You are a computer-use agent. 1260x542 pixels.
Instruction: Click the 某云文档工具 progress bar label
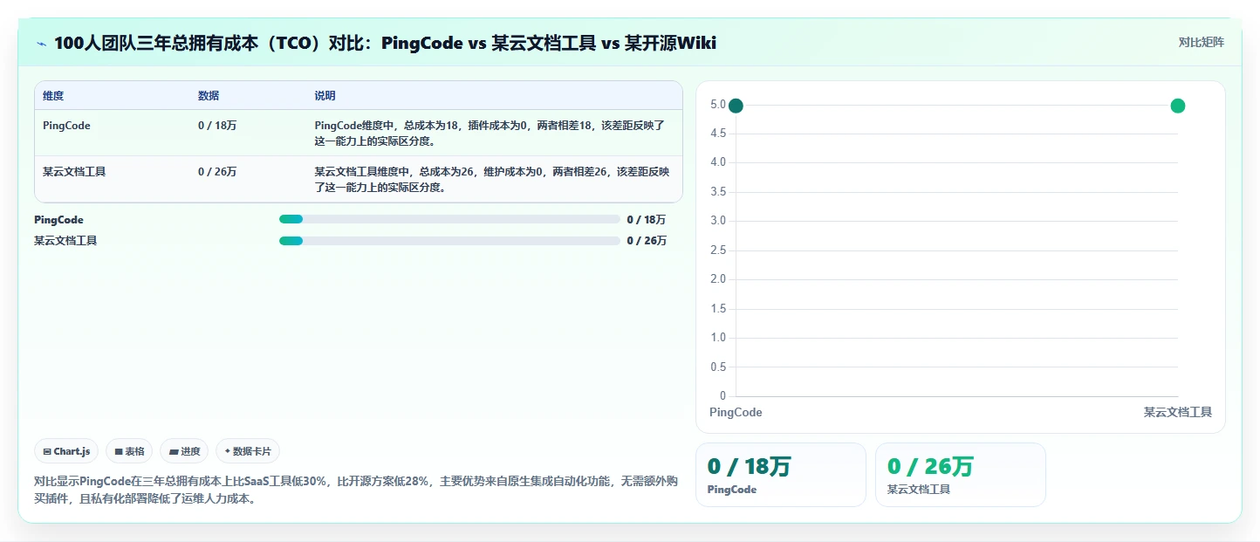pyautogui.click(x=65, y=240)
